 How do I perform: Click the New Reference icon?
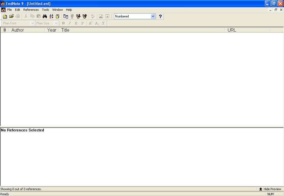pos(58,16)
